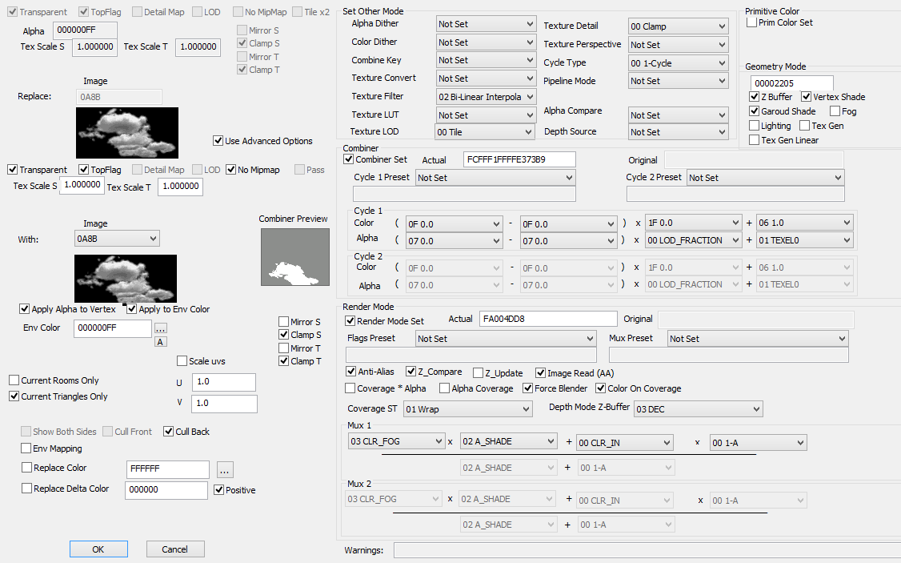Enable Current Rooms Only
Viewport: 901px width, 563px height.
click(14, 380)
